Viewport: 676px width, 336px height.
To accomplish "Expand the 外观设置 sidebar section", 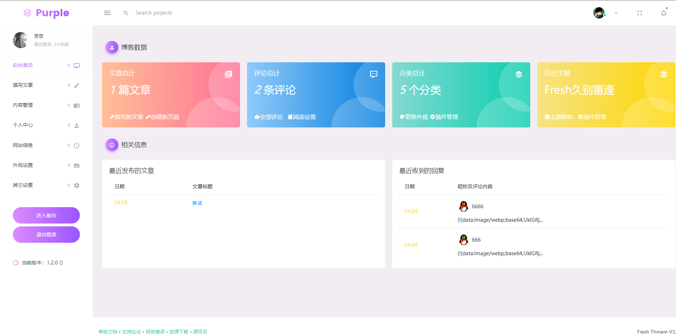I will click(x=23, y=165).
